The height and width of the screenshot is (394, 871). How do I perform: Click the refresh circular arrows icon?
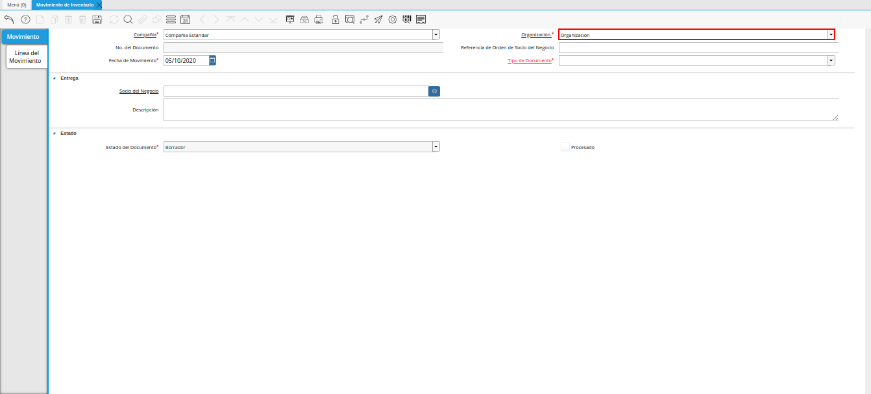(x=114, y=19)
